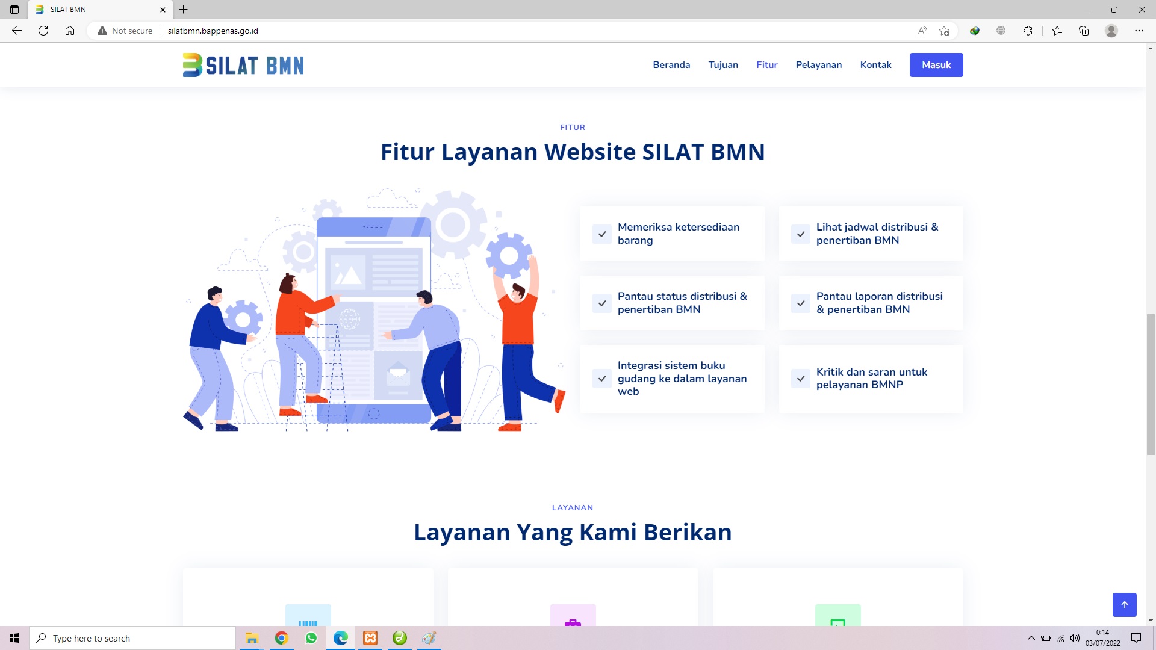Click checkmark beside Memeriksa ketersediaan barang
The width and height of the screenshot is (1156, 650).
point(602,234)
